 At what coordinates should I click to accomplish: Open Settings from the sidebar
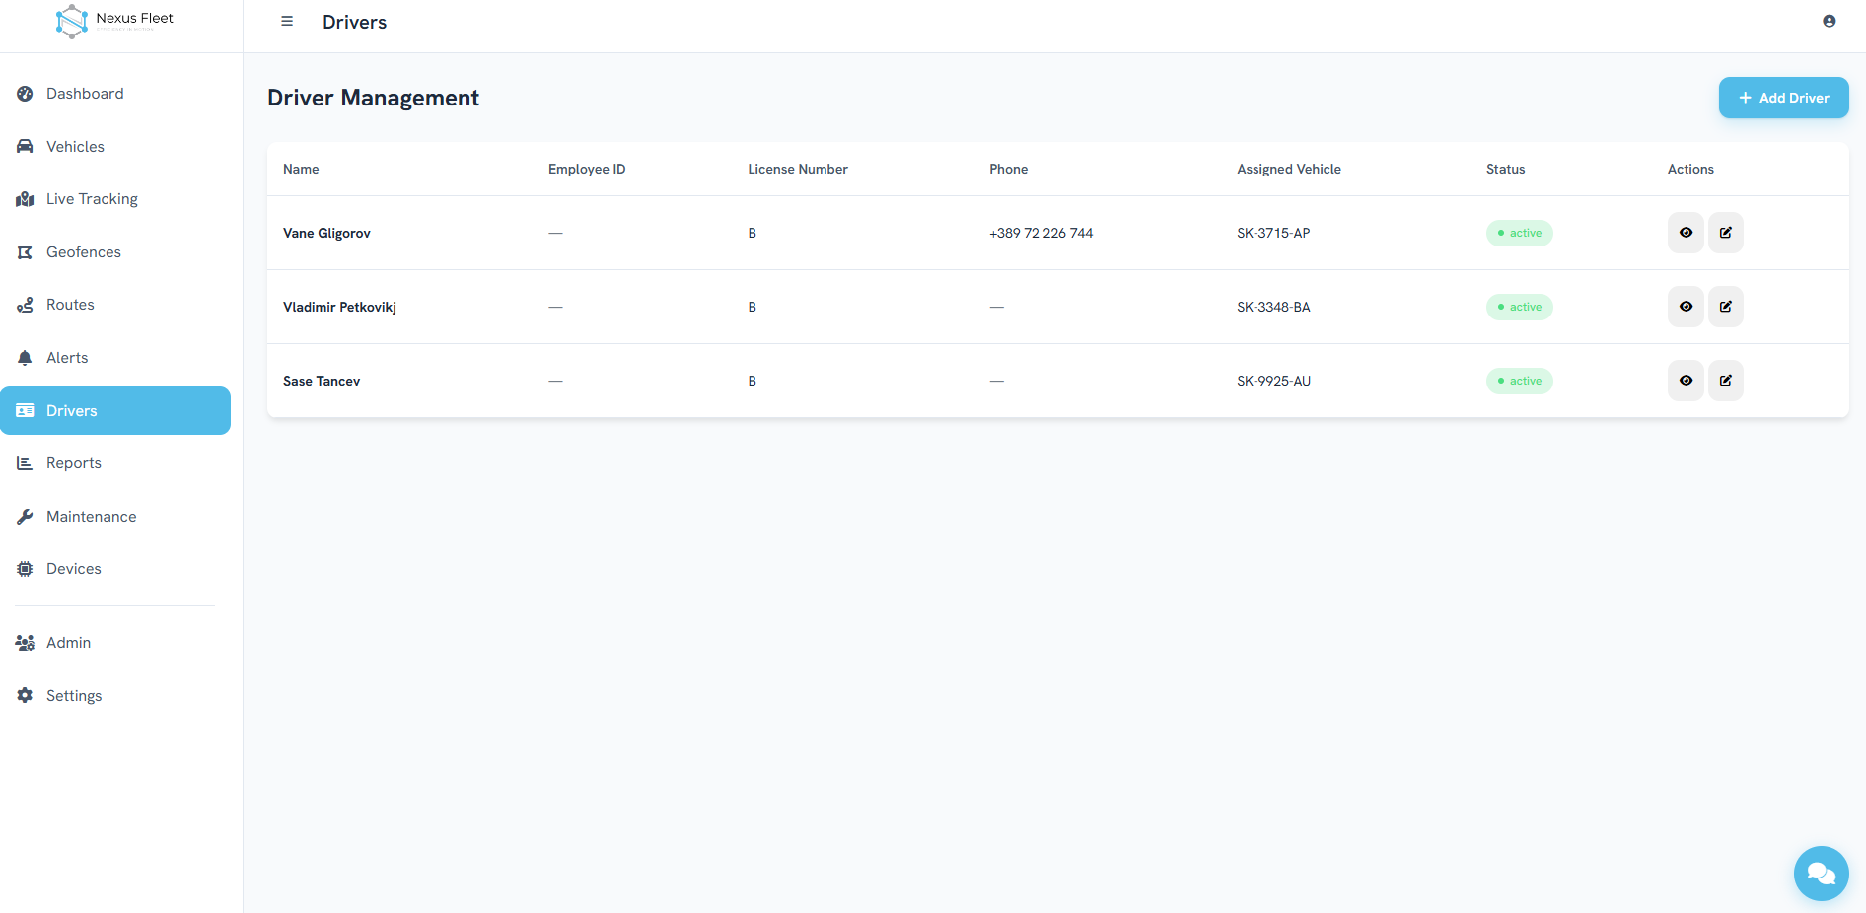(115, 696)
